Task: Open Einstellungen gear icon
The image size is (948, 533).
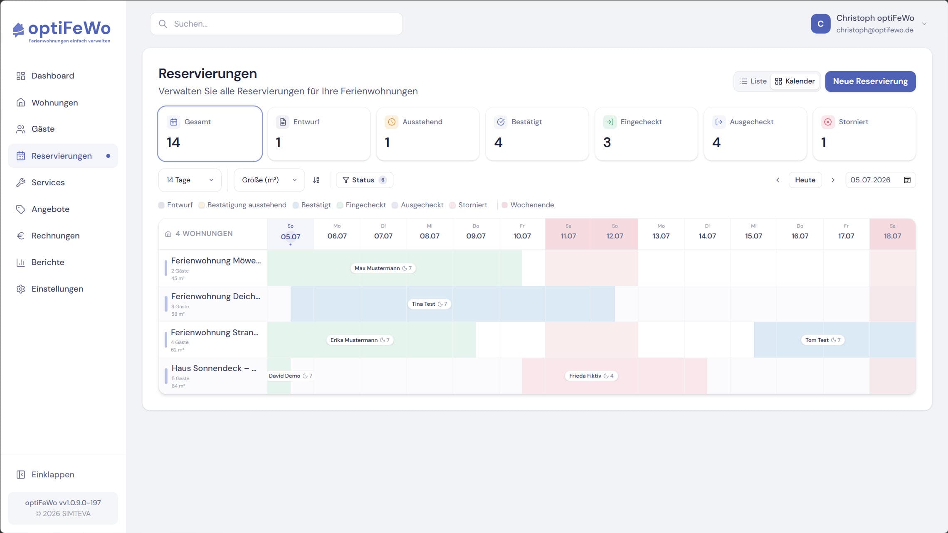Action: point(20,289)
